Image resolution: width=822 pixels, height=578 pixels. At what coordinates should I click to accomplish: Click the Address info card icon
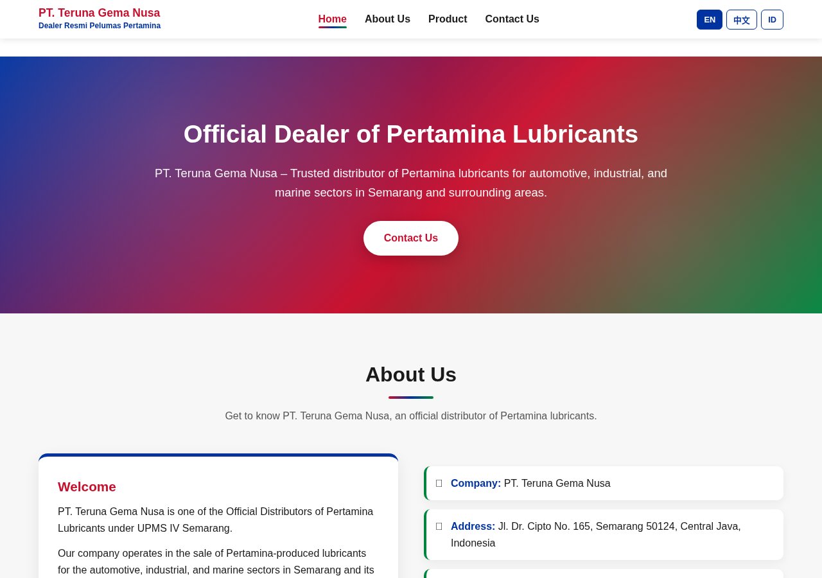[x=439, y=527]
